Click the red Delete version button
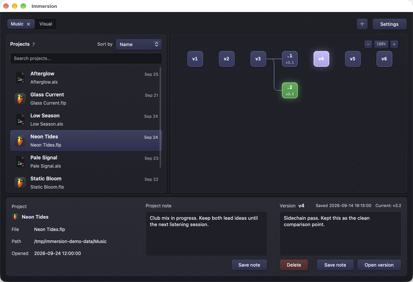The width and height of the screenshot is (413, 282). tap(294, 265)
